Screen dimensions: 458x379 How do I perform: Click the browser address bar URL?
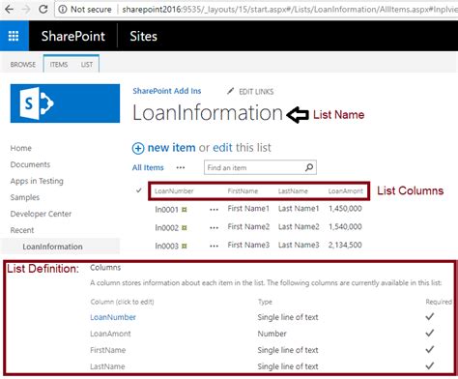point(290,10)
